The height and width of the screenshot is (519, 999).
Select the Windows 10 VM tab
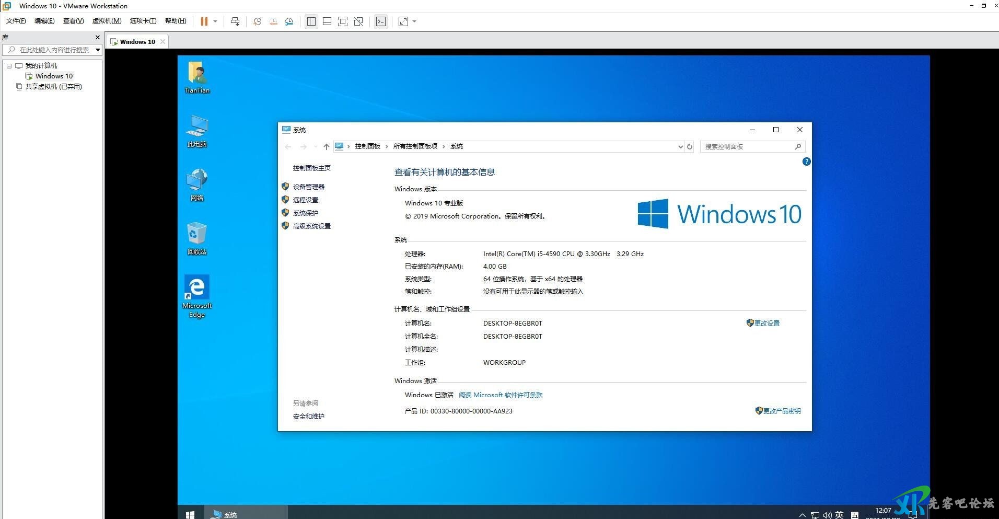tap(137, 42)
